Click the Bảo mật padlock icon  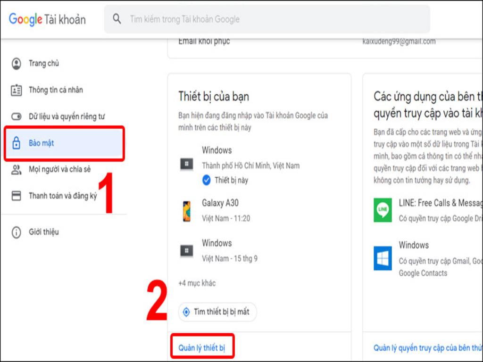(17, 143)
